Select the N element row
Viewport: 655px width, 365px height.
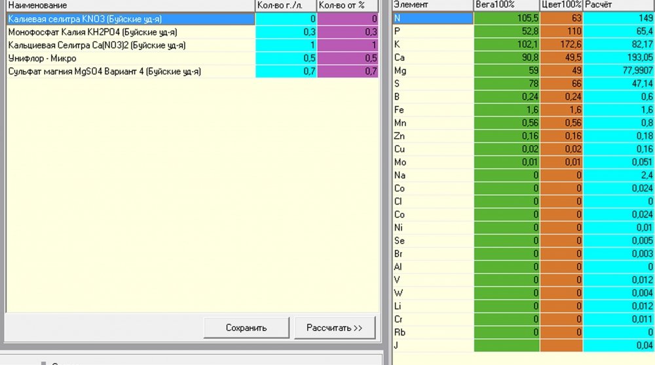524,18
